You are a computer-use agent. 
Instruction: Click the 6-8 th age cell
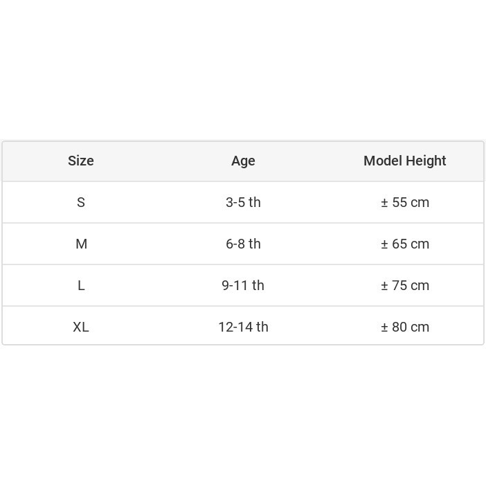tap(243, 244)
